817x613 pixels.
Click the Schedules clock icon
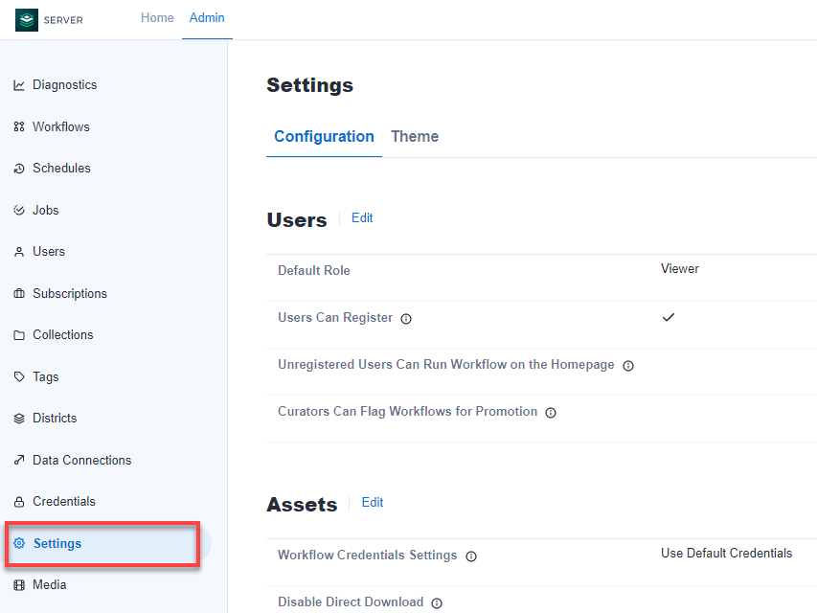coord(19,169)
